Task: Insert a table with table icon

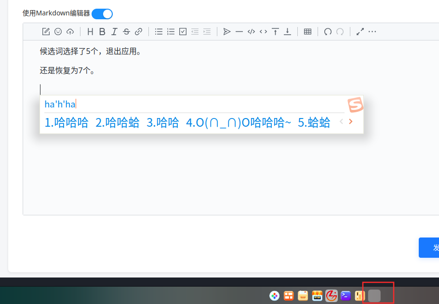Action: tap(308, 32)
